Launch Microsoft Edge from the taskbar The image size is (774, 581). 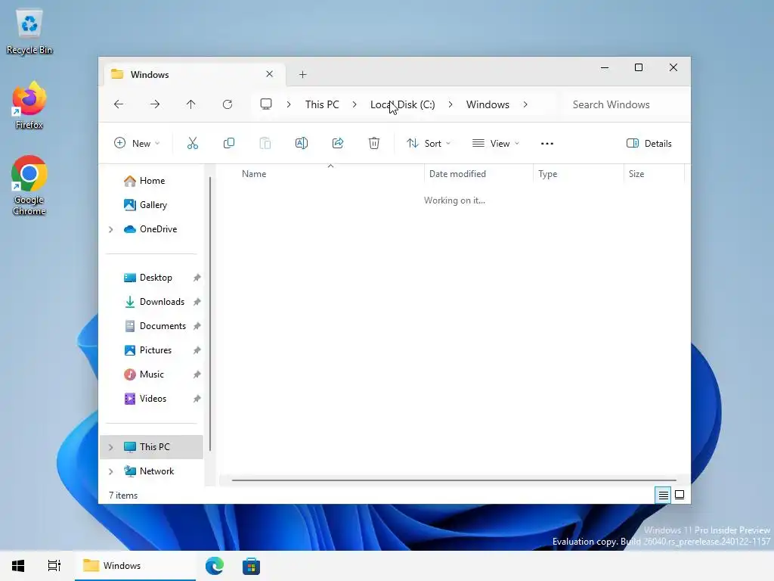pyautogui.click(x=215, y=566)
